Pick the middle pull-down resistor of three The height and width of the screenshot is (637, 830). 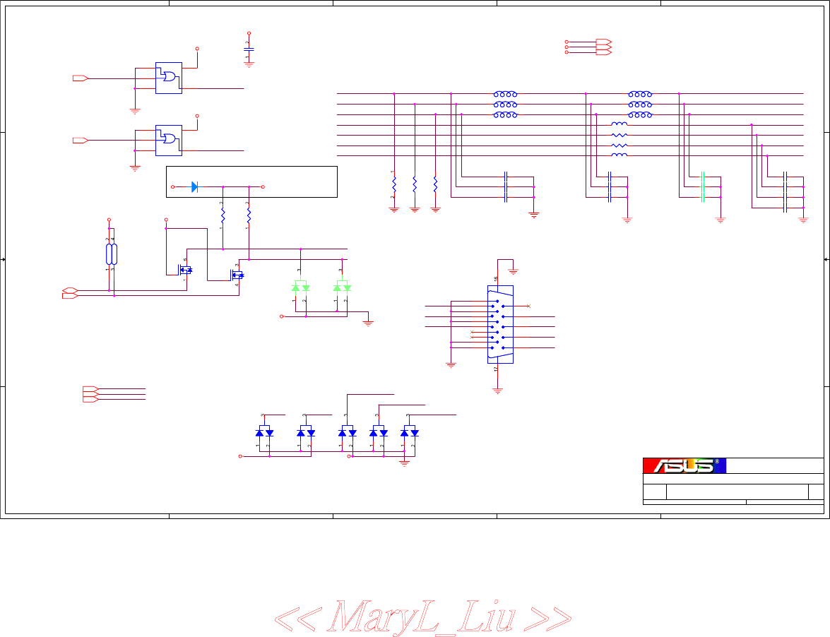tap(415, 184)
